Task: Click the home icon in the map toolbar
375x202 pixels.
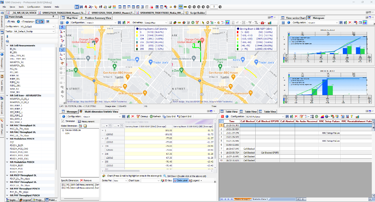Action: coord(207,22)
